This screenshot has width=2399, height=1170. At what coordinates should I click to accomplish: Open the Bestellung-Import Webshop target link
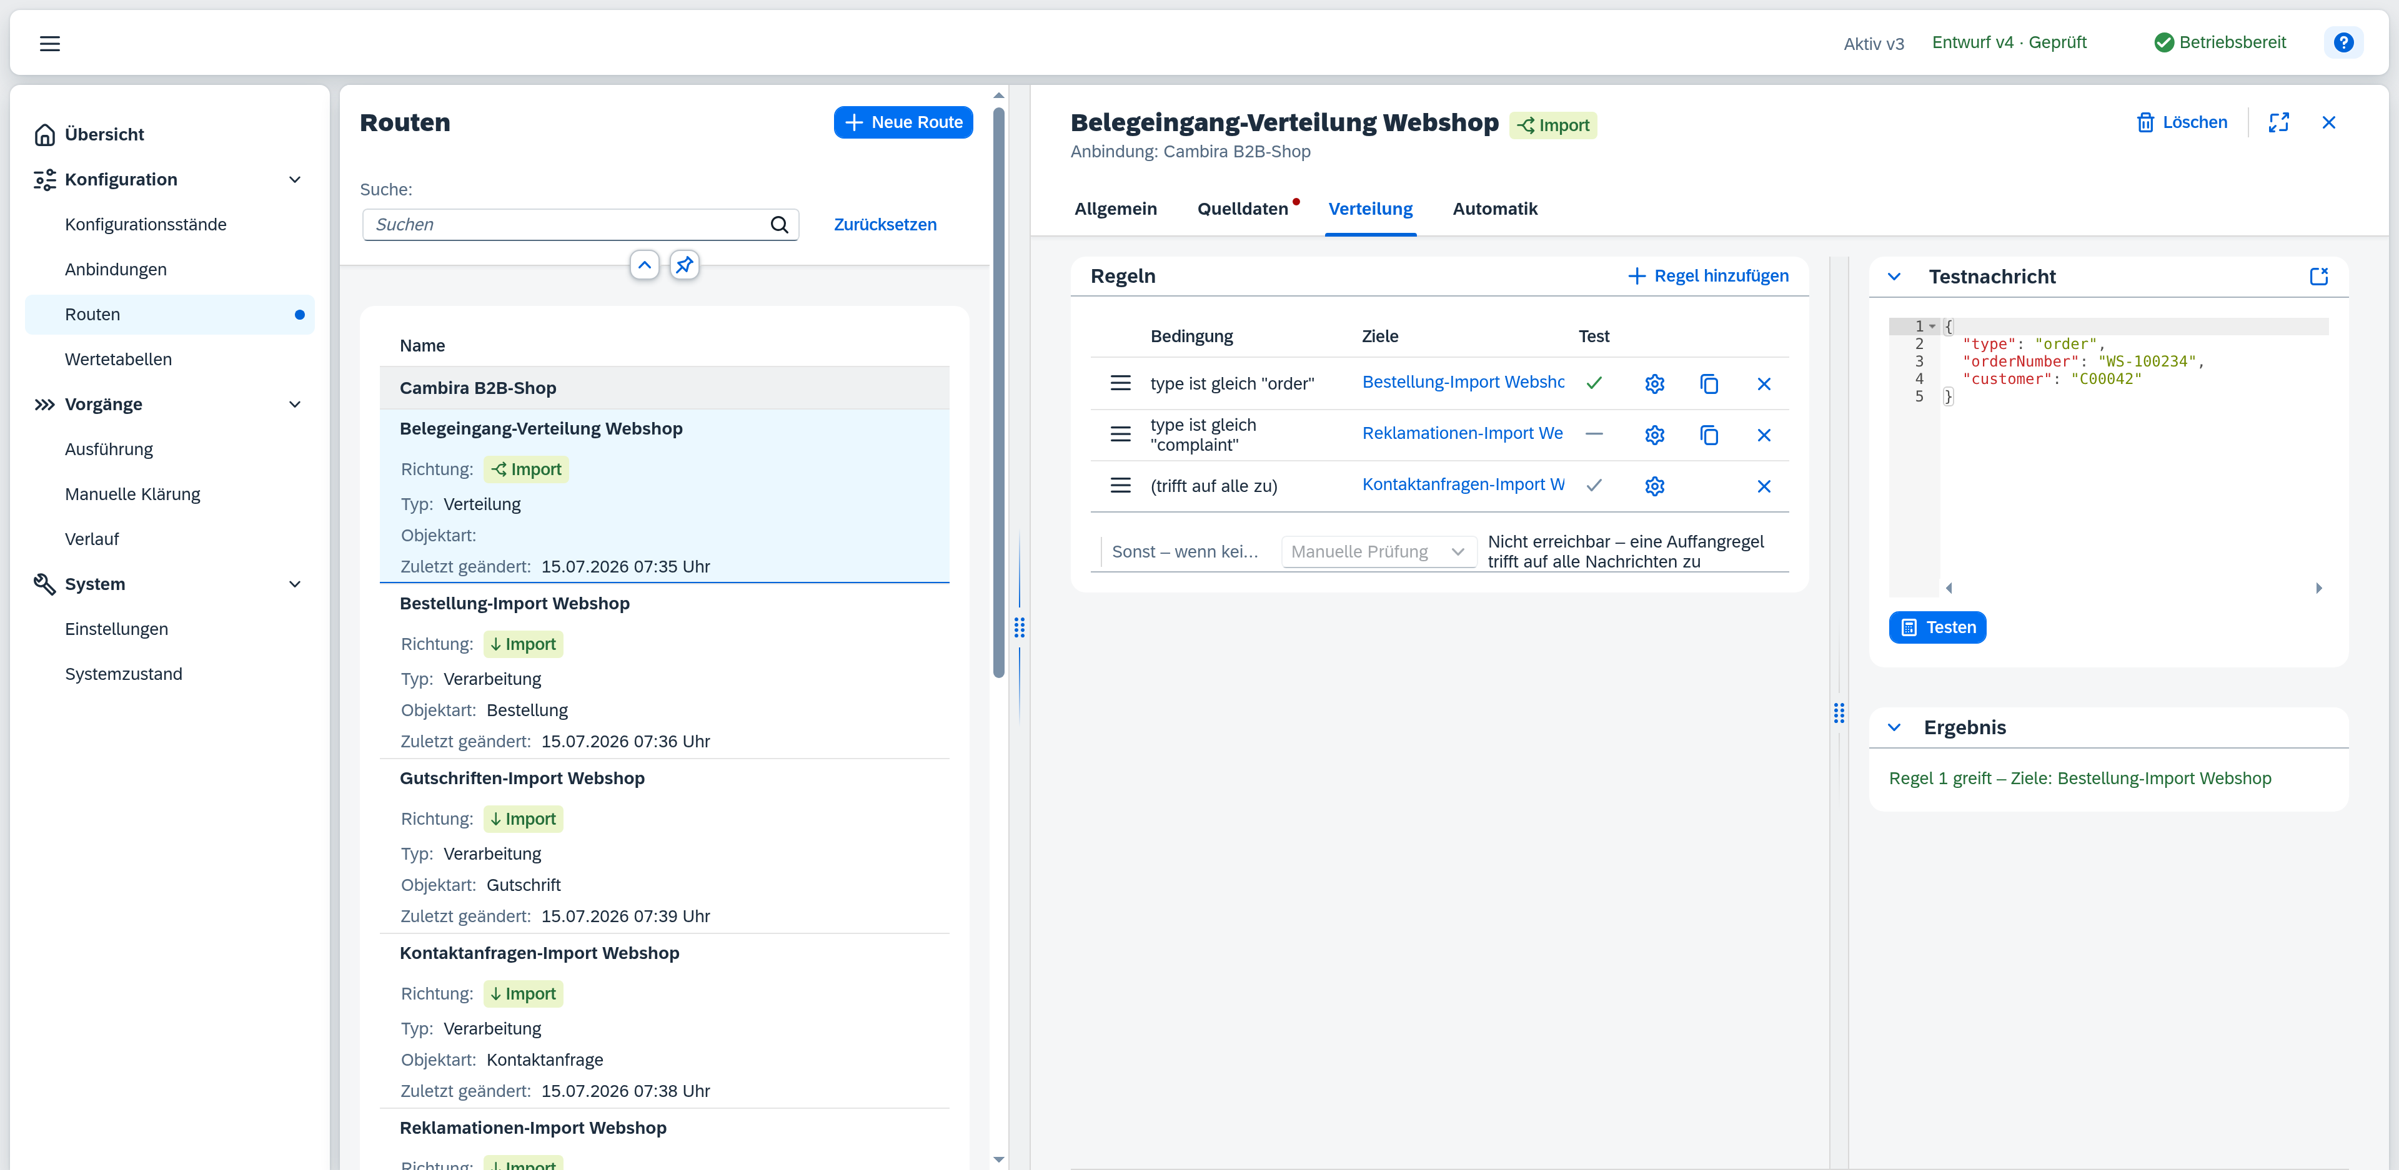(x=1463, y=383)
